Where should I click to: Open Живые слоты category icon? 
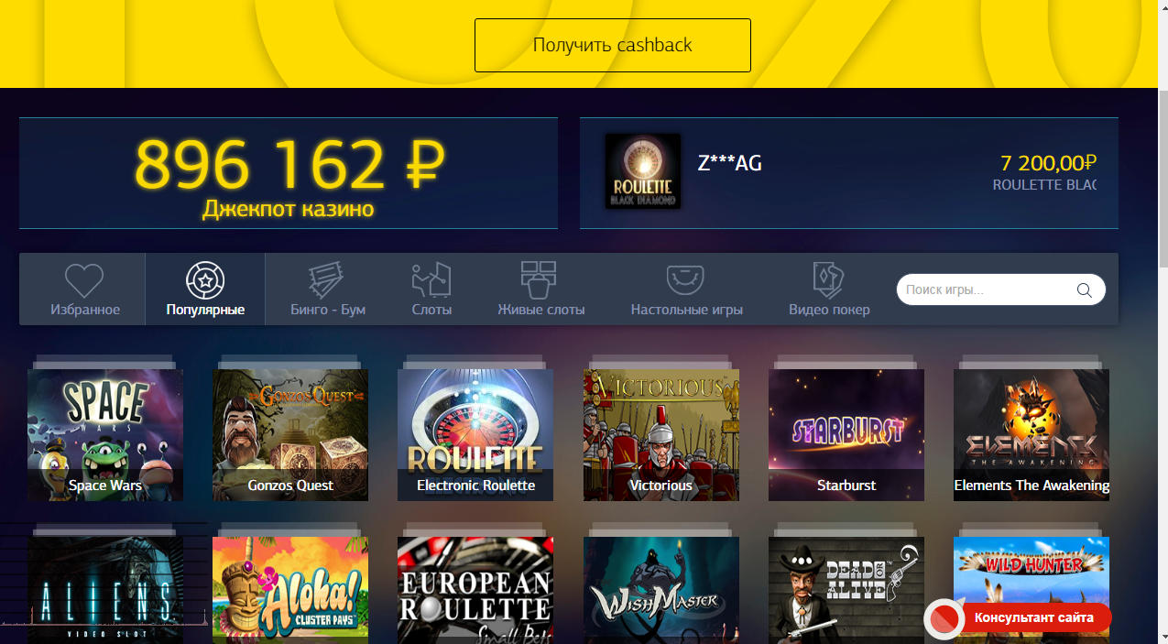(x=539, y=279)
